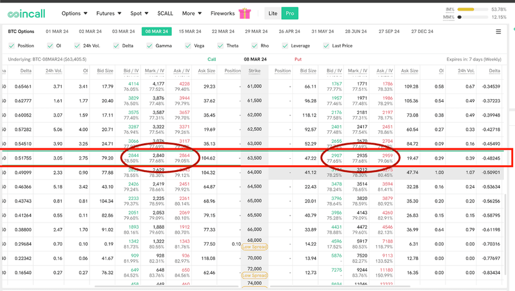
Task: Click the Low Spread badge under 68,000
Action: pos(254,247)
